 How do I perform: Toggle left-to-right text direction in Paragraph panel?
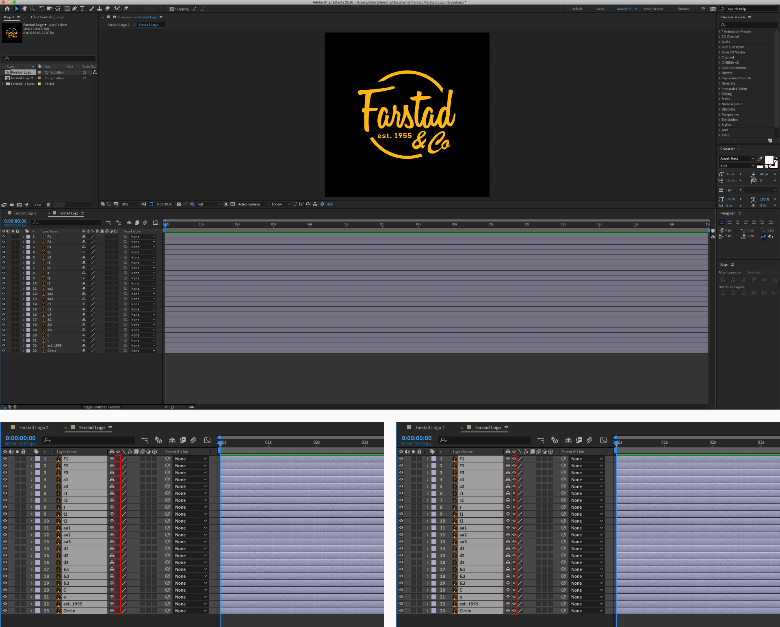763,237
